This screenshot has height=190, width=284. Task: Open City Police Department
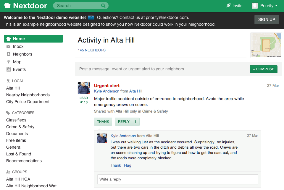coord(28,102)
